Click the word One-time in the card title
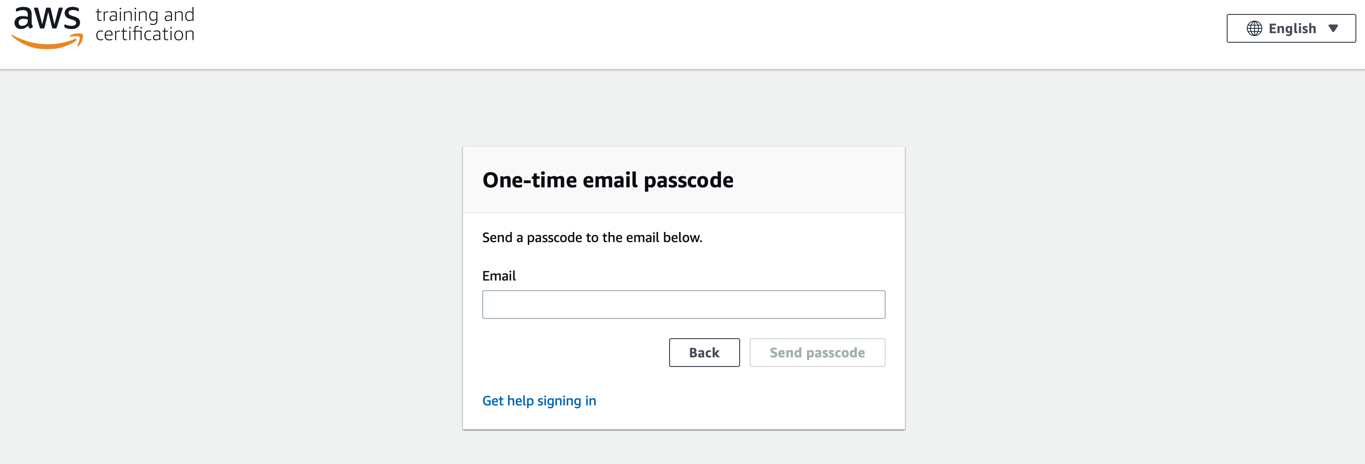 529,181
